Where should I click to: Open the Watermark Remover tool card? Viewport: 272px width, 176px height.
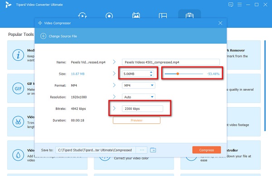point(243,55)
